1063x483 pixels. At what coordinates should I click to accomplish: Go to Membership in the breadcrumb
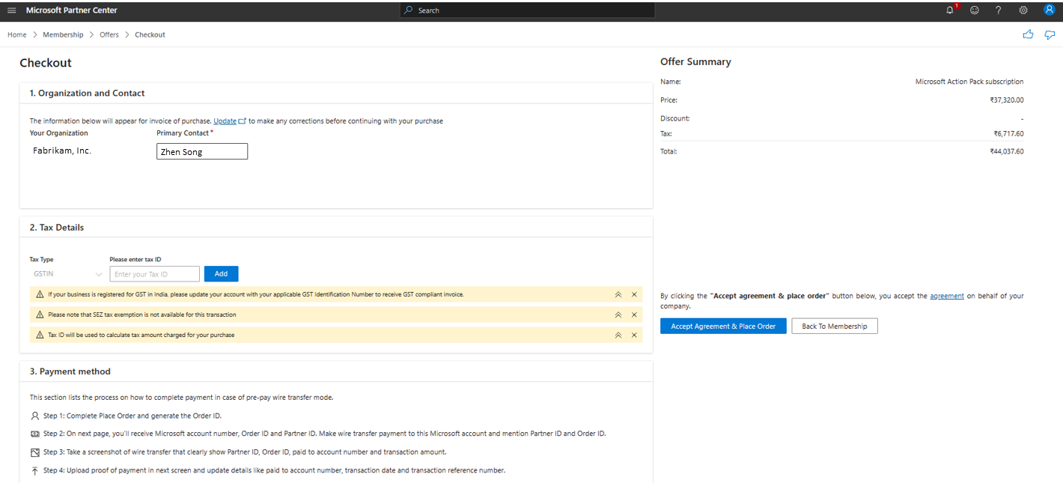[63, 34]
